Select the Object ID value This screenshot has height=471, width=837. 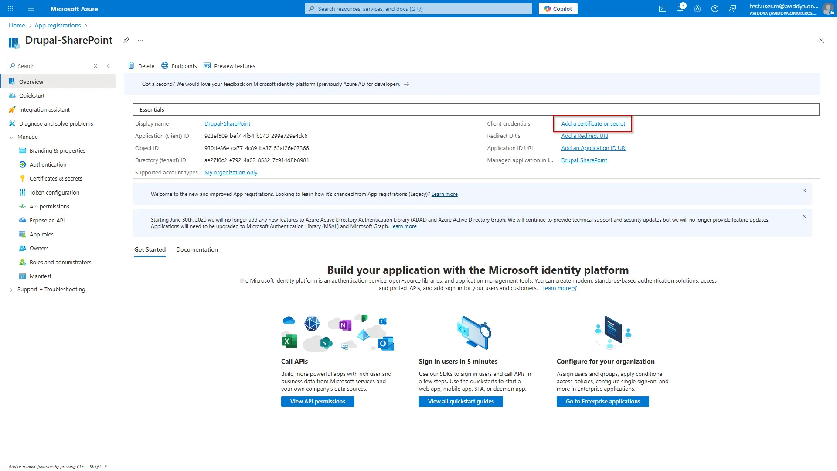[x=256, y=148]
